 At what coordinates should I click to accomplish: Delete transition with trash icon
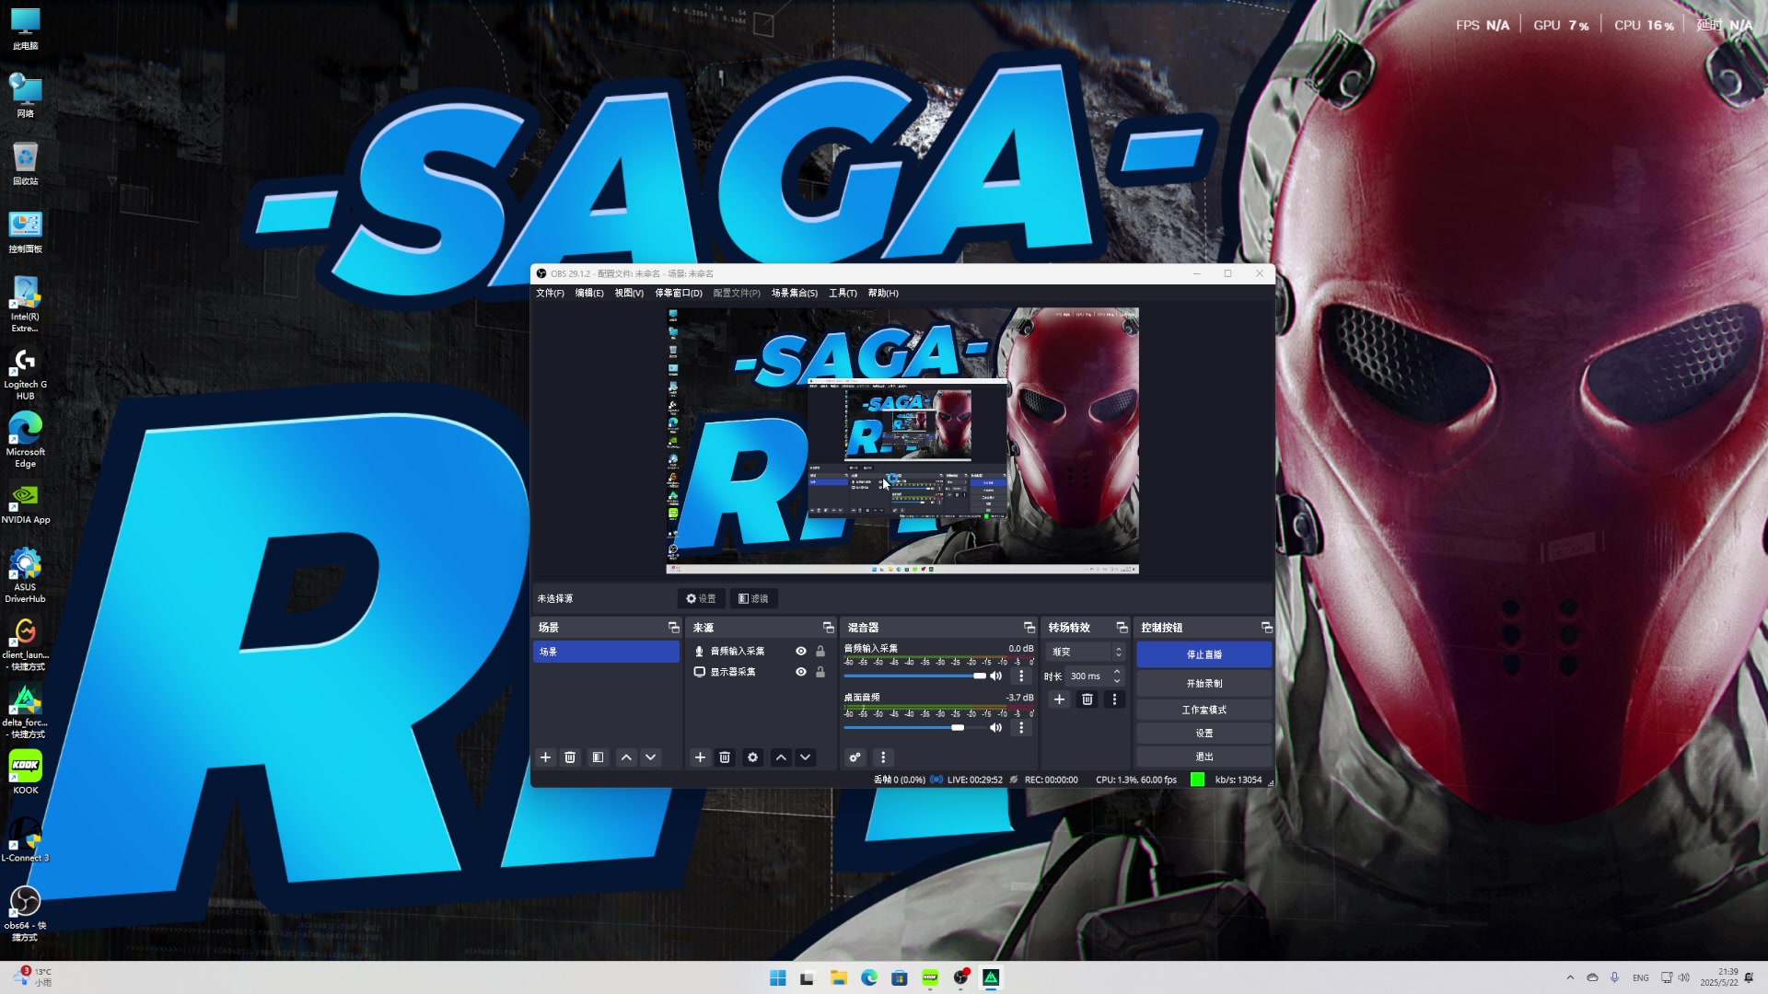1088,699
